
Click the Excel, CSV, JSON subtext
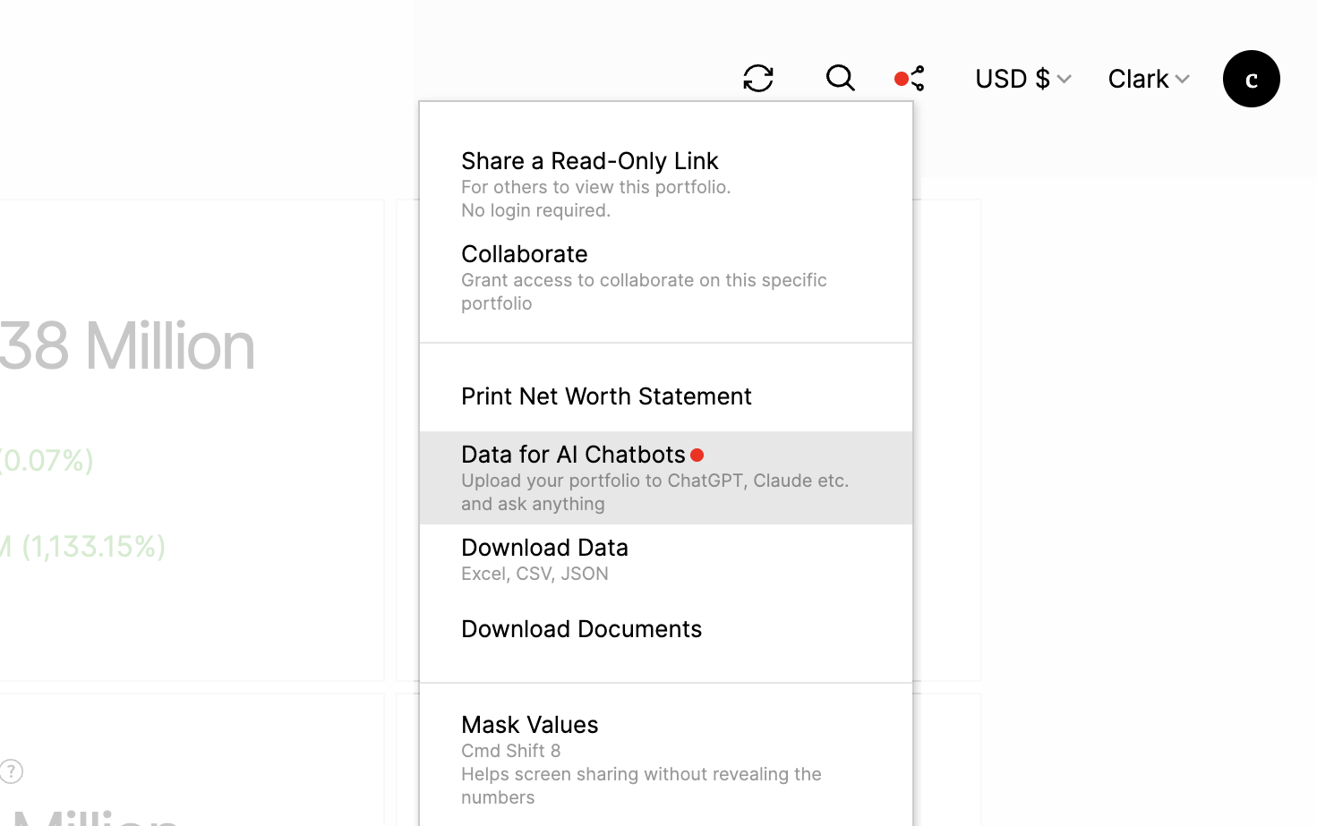[x=534, y=574]
